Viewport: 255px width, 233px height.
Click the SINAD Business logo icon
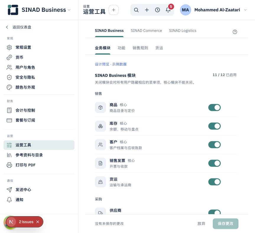(13, 10)
